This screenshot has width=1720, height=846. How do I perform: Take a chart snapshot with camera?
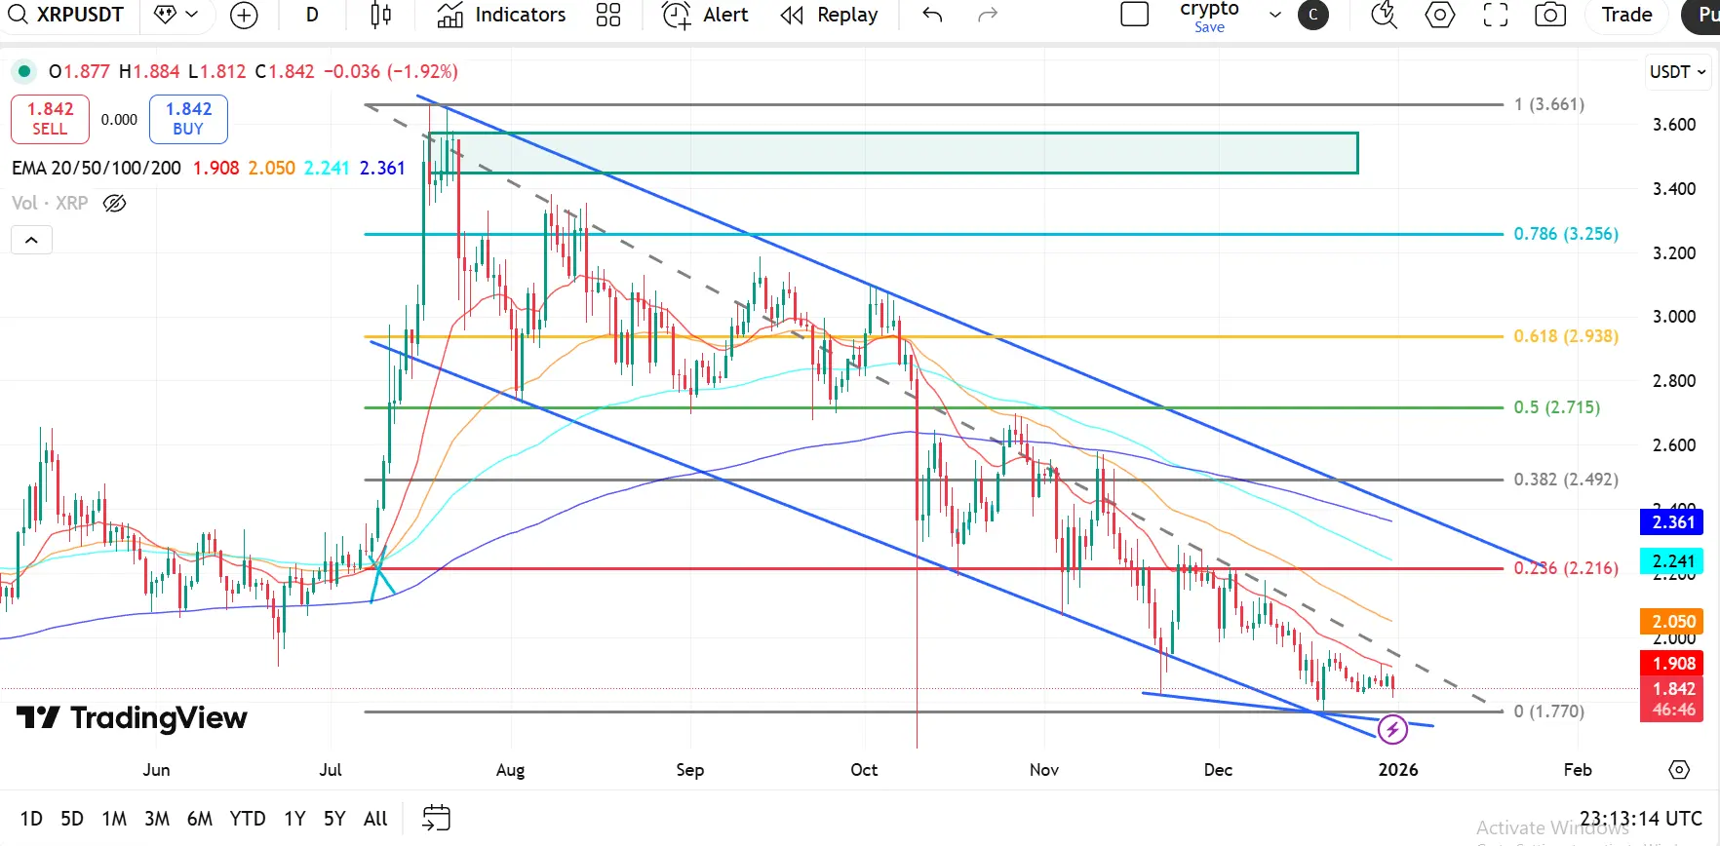tap(1550, 15)
